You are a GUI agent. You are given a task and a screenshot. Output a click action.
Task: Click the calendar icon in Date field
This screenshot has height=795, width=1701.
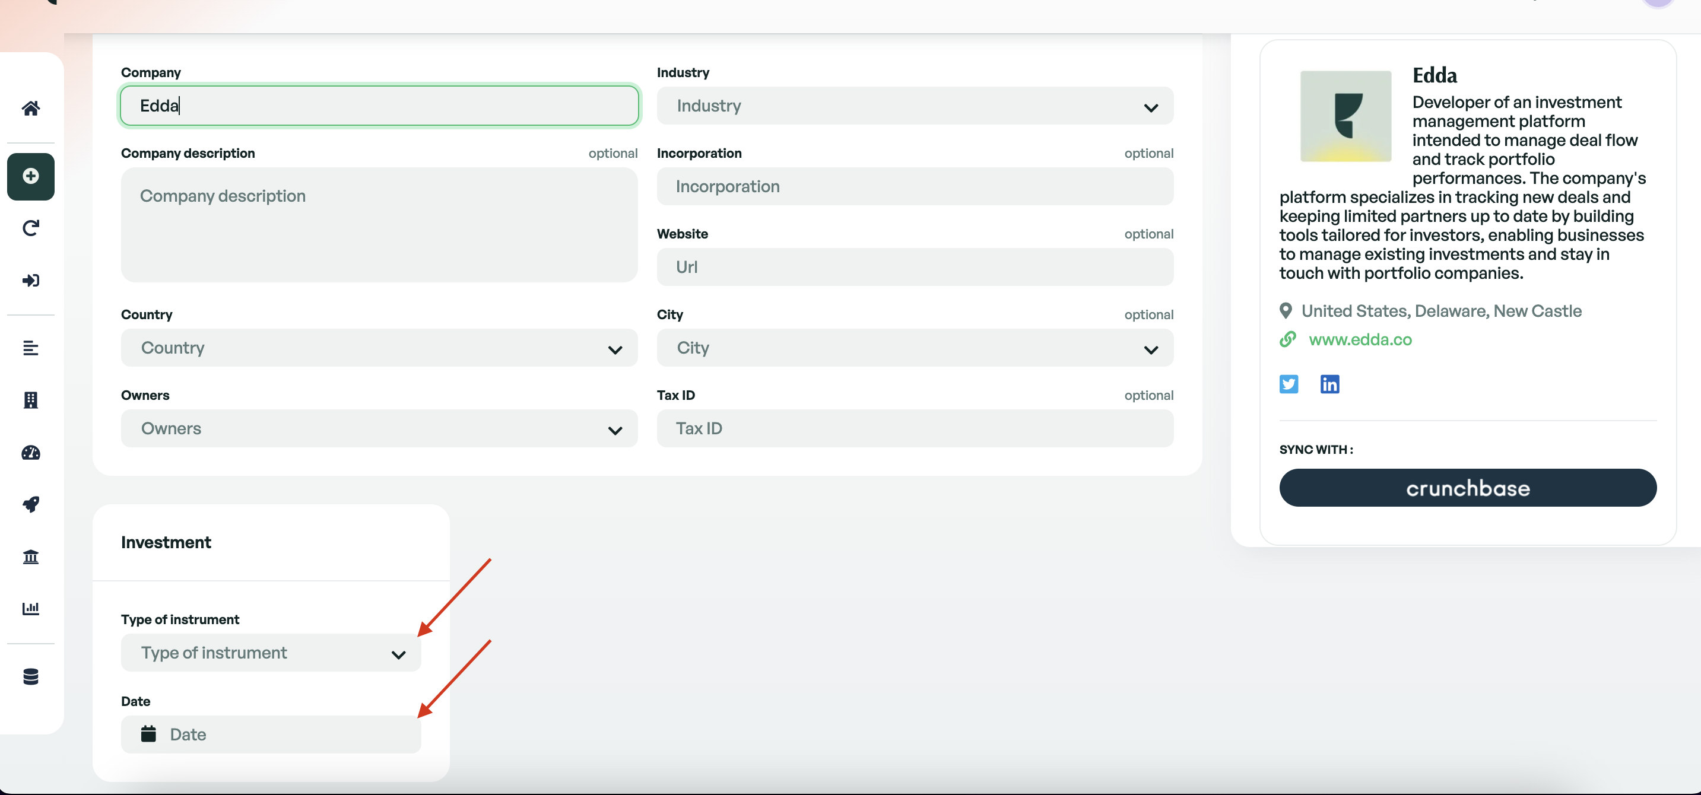coord(148,733)
